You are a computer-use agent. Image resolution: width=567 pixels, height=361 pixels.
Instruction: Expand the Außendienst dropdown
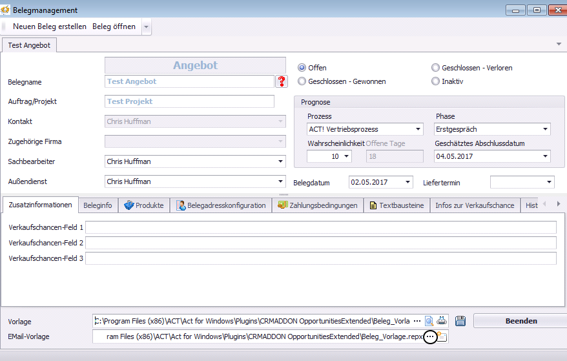pyautogui.click(x=280, y=181)
